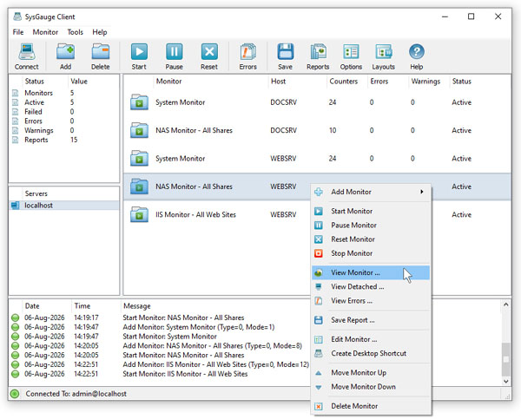Click the Connected To: admin@localhost text
Viewport: 521px width, 419px height.
(x=76, y=394)
